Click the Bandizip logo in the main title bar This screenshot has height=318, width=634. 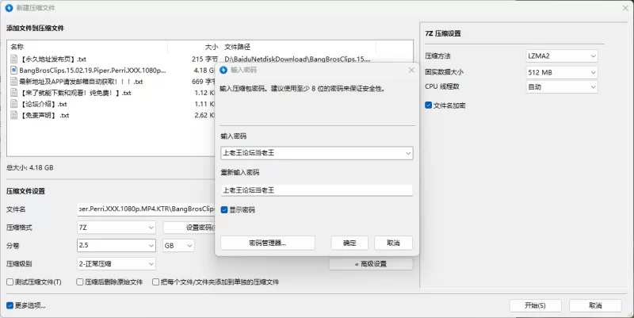coord(9,8)
